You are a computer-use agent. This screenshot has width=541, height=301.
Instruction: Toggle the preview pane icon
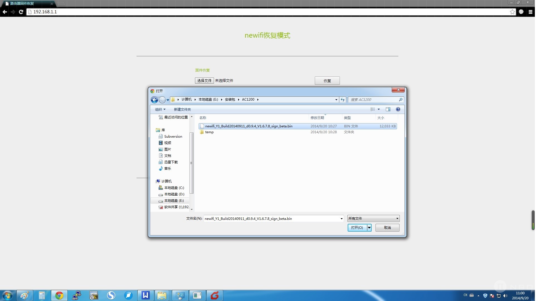388,109
